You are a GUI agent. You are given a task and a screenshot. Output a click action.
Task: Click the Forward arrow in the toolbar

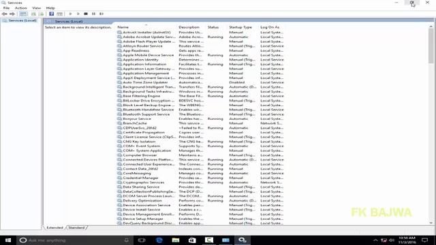pos(12,14)
